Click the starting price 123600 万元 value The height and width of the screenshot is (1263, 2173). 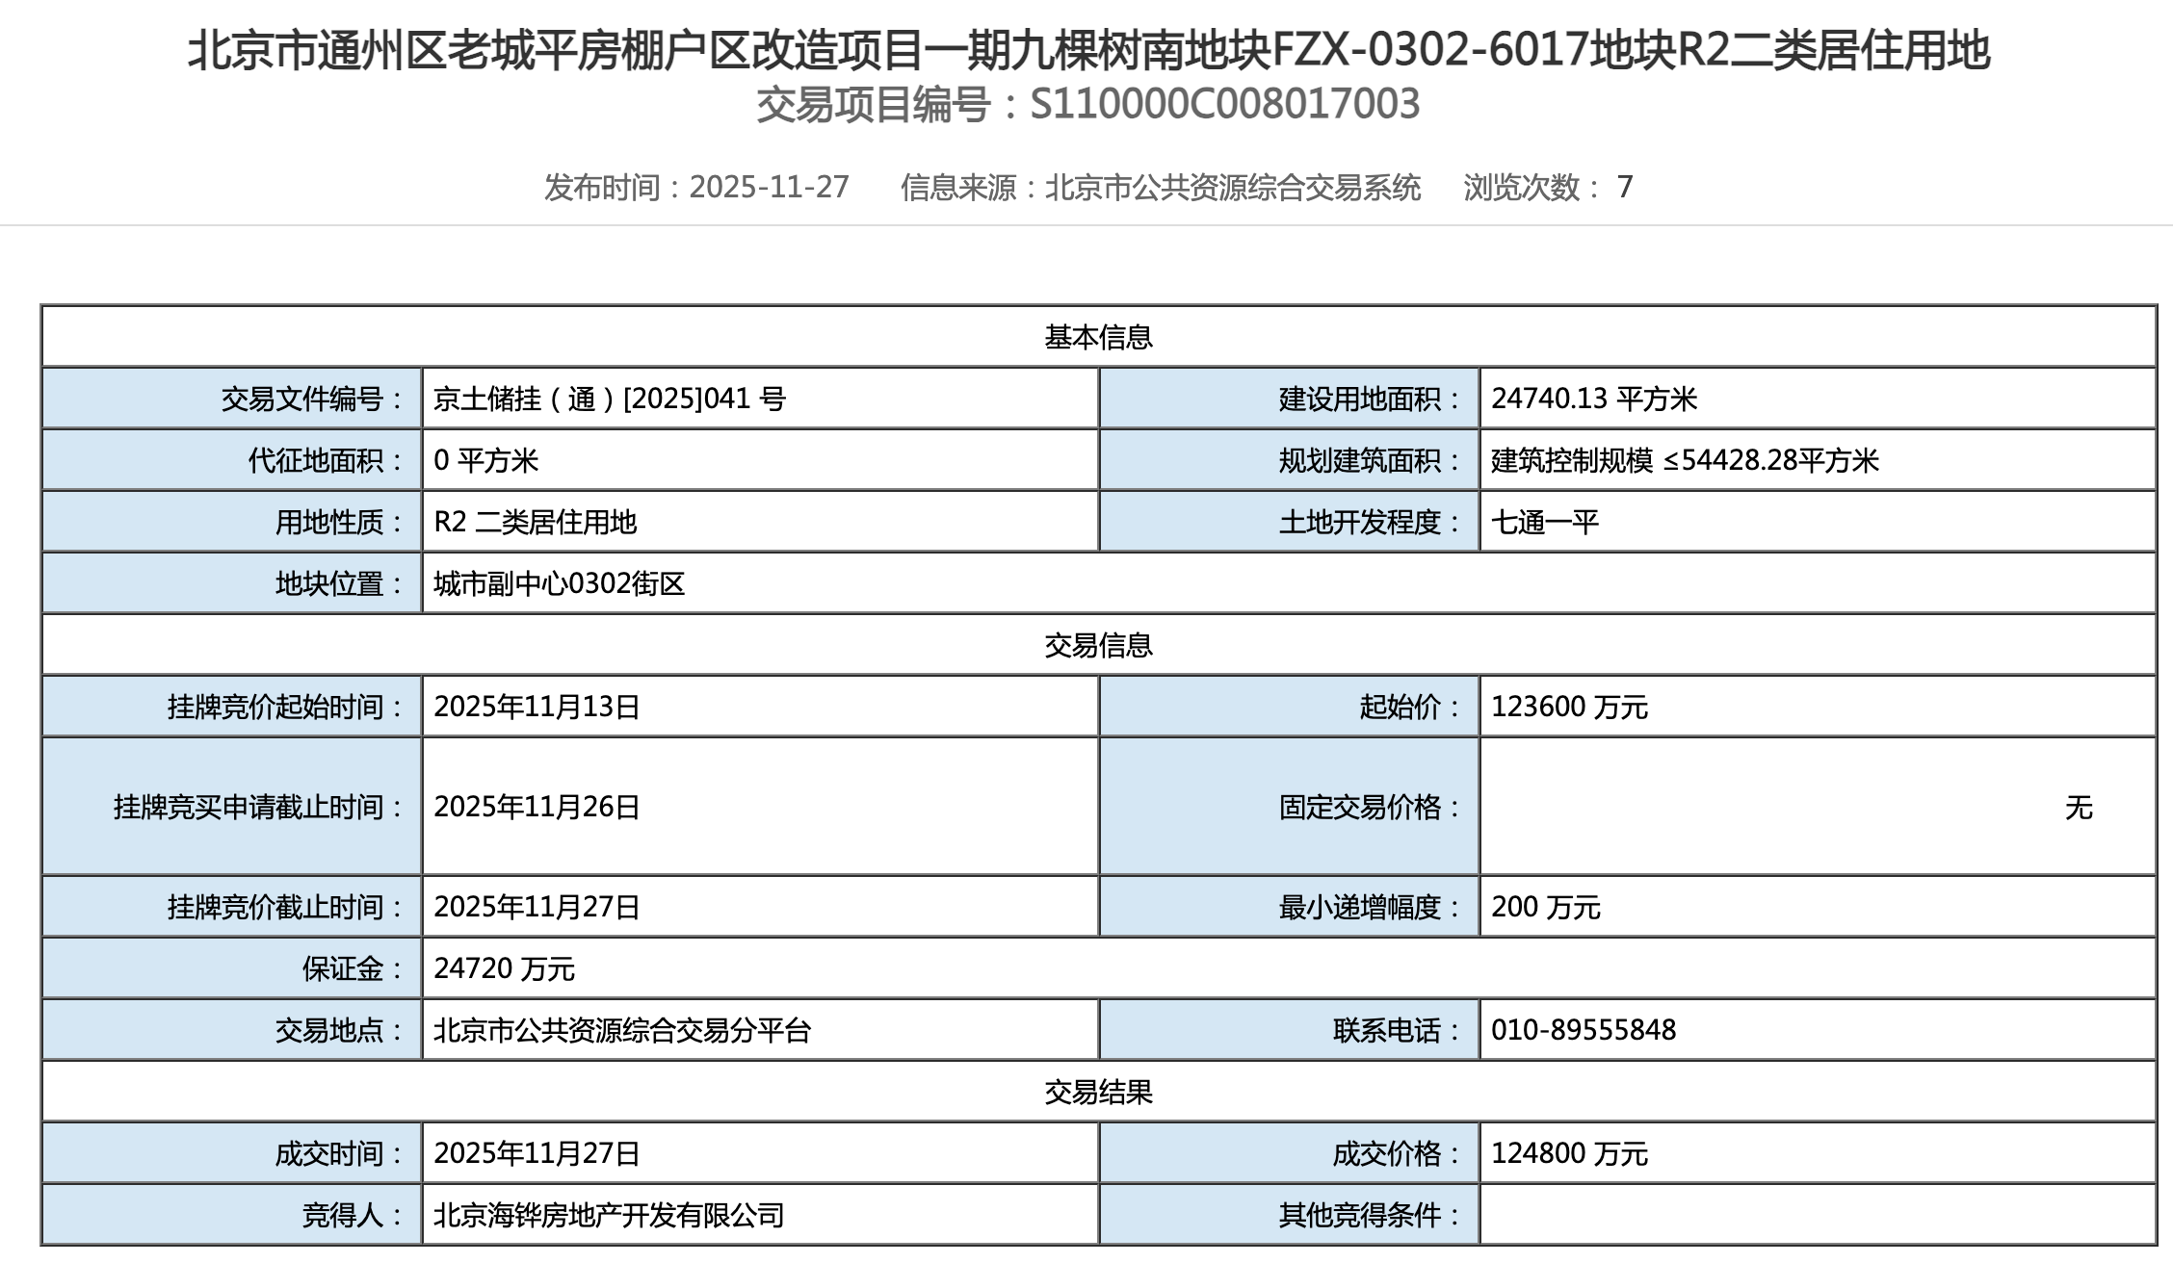click(x=1569, y=707)
